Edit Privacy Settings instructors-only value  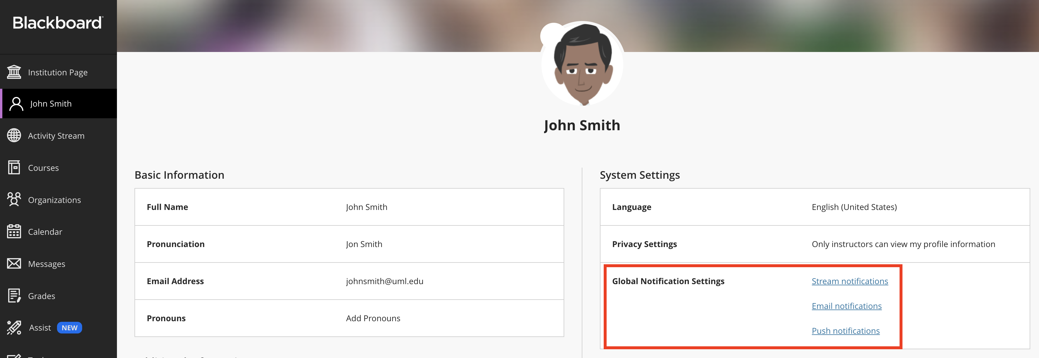coord(903,244)
